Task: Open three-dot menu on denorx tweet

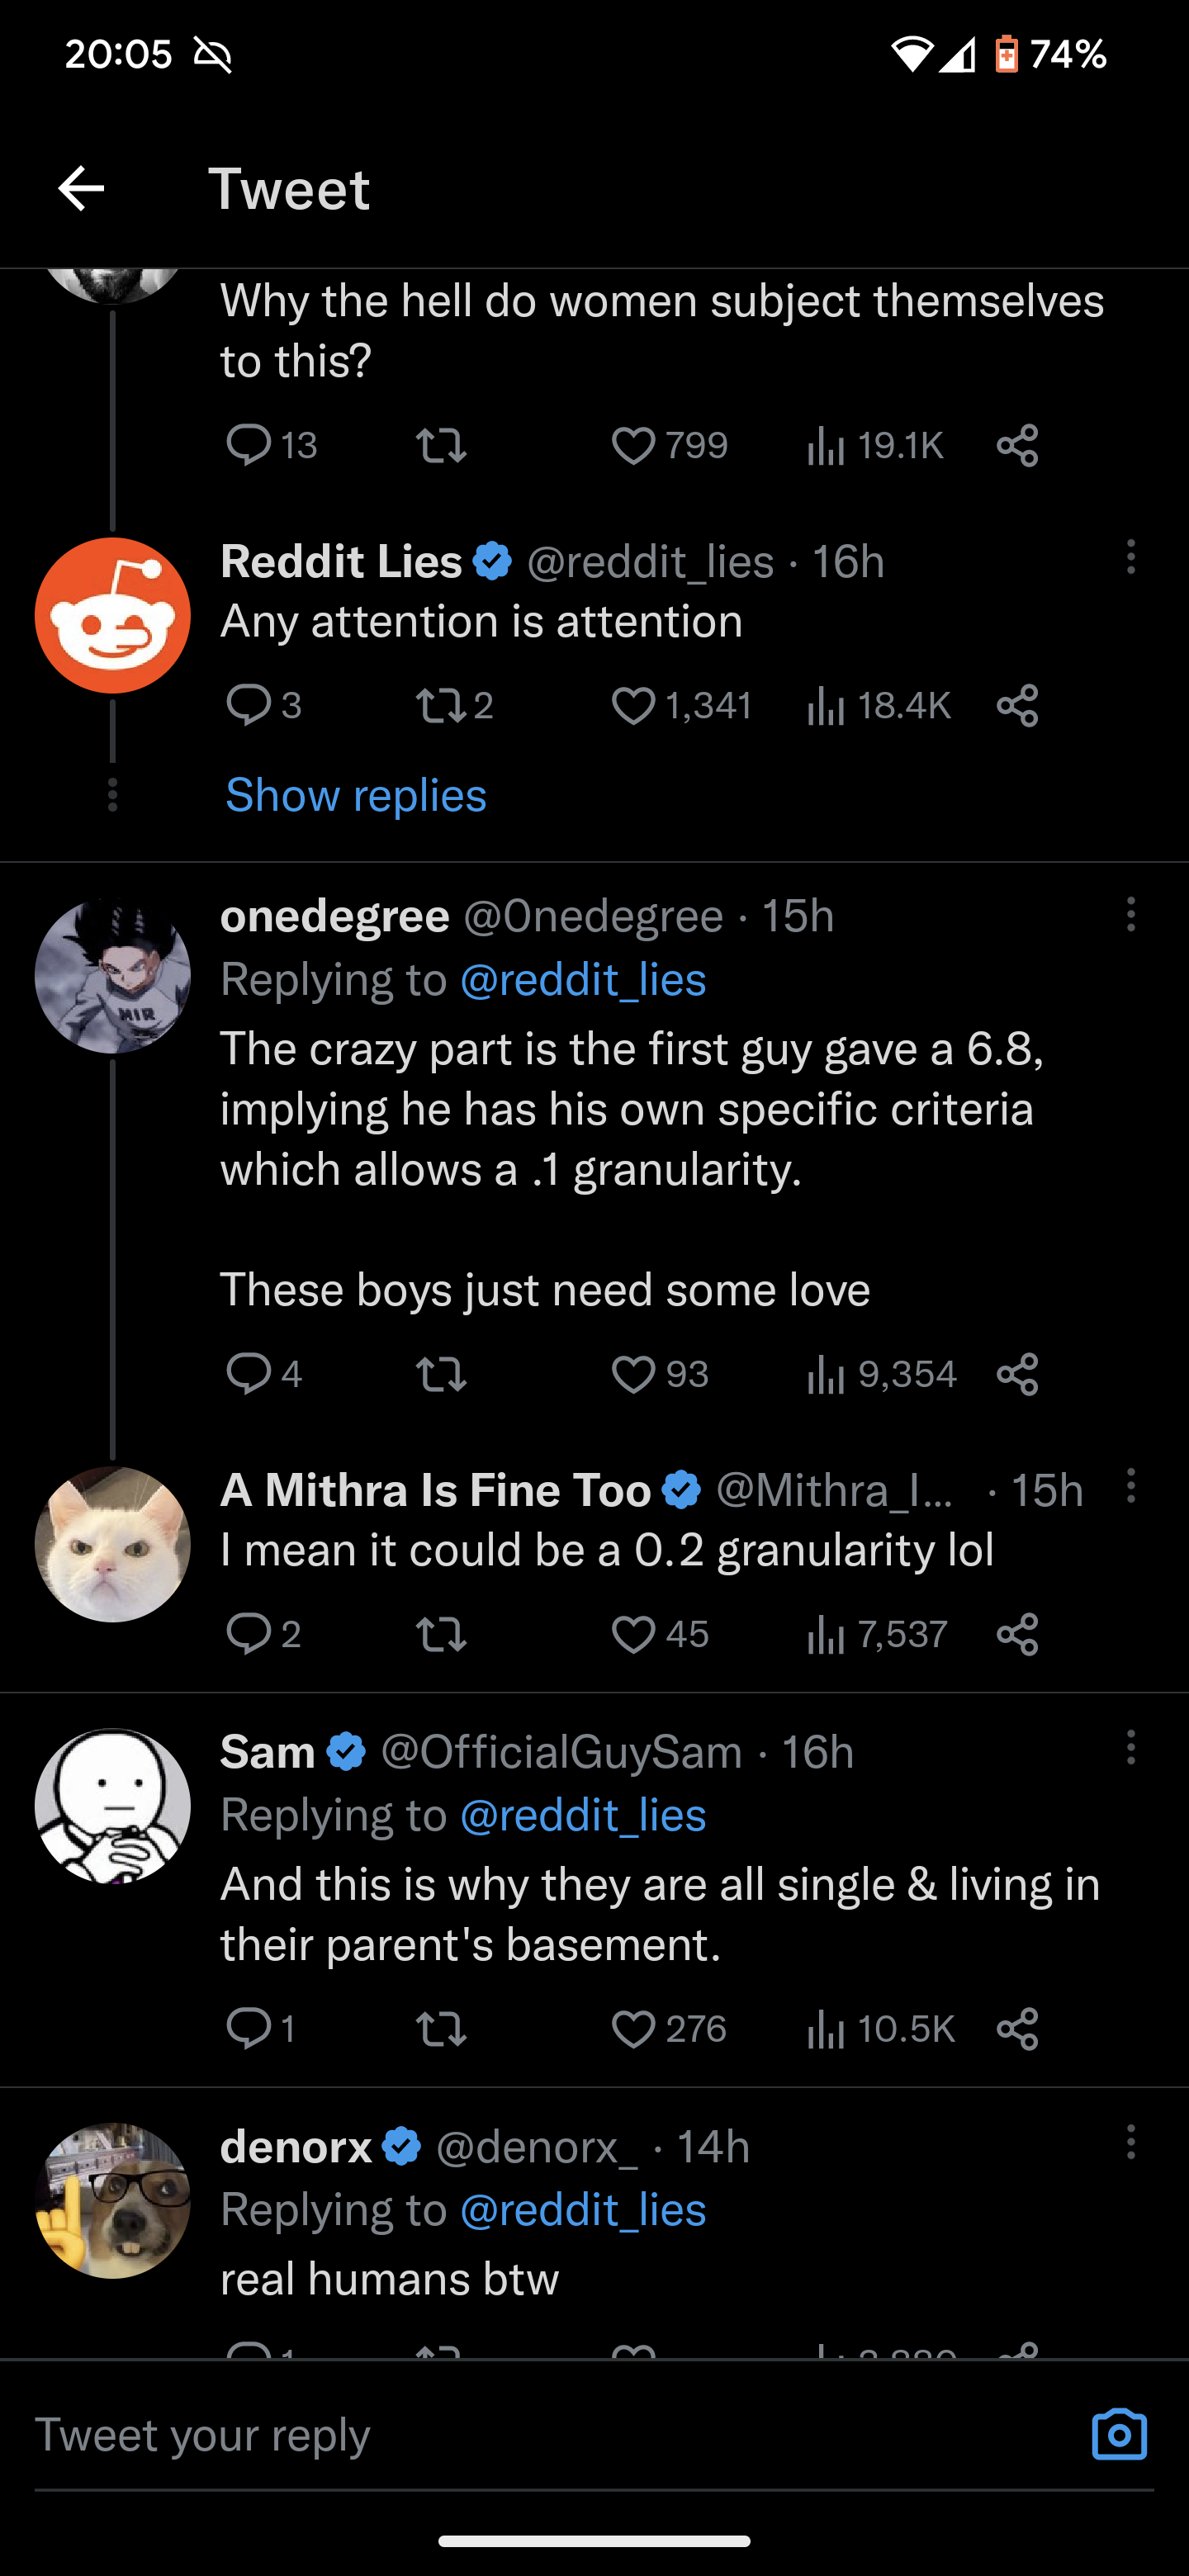Action: (x=1131, y=2142)
